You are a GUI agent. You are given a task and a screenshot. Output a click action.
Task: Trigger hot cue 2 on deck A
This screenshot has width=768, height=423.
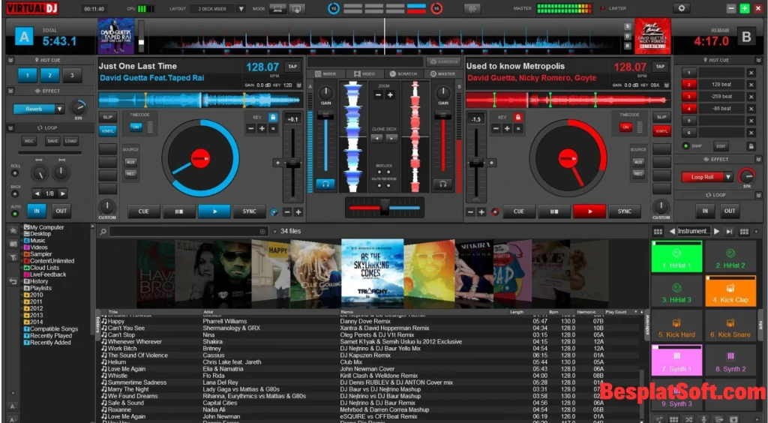[x=49, y=76]
